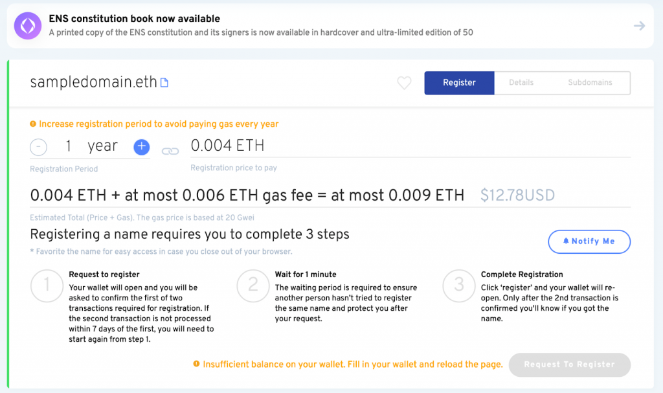Click the ENS logo icon in banner
Viewport: 663px width, 393px height.
click(x=29, y=26)
